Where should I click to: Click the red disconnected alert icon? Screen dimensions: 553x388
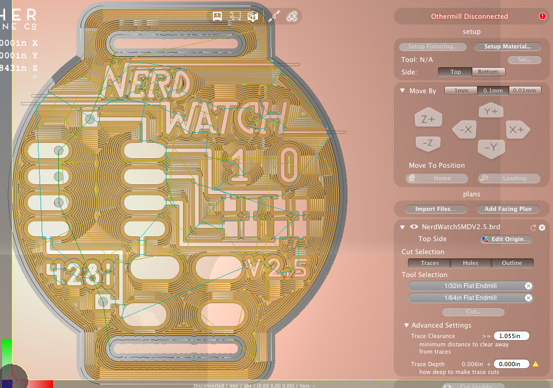coord(543,16)
